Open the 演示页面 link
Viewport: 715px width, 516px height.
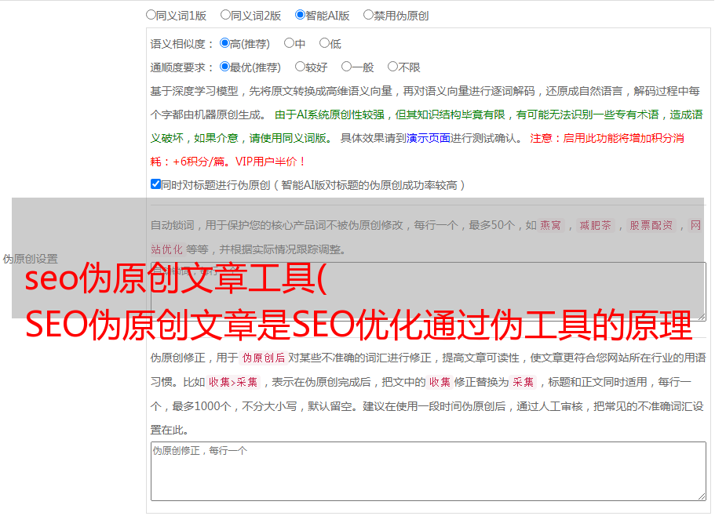pos(429,139)
